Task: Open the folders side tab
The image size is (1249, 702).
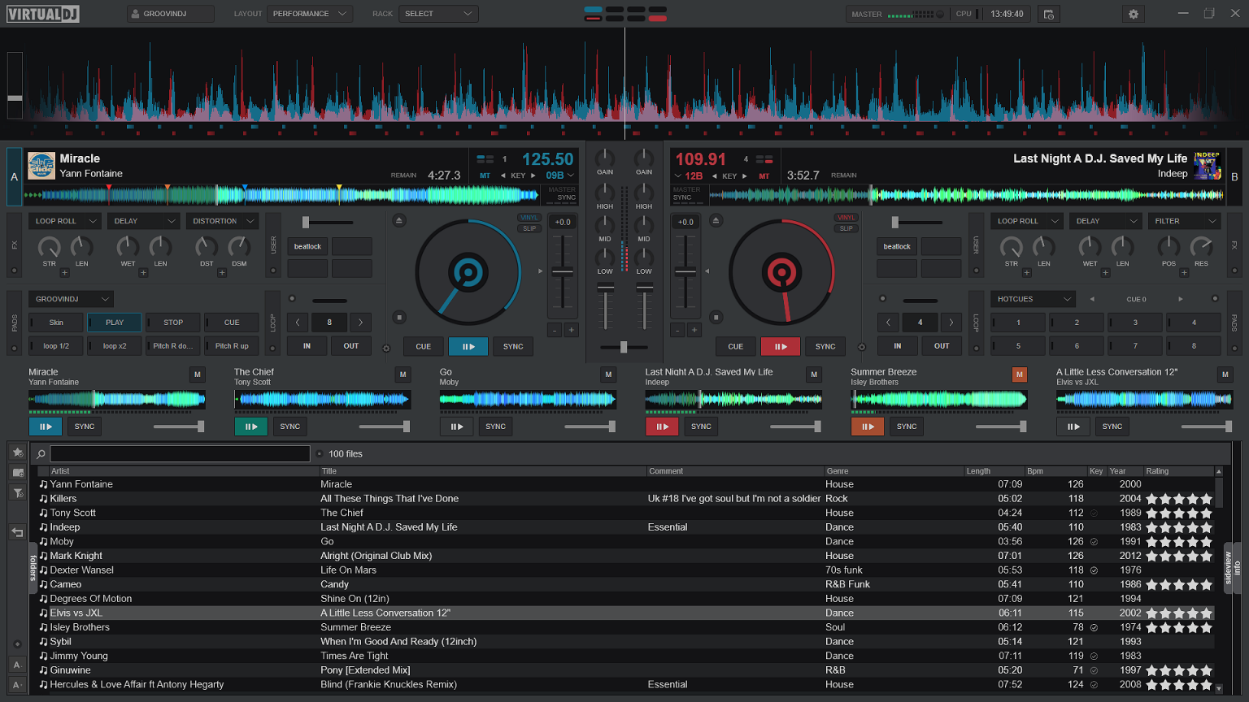Action: (33, 568)
